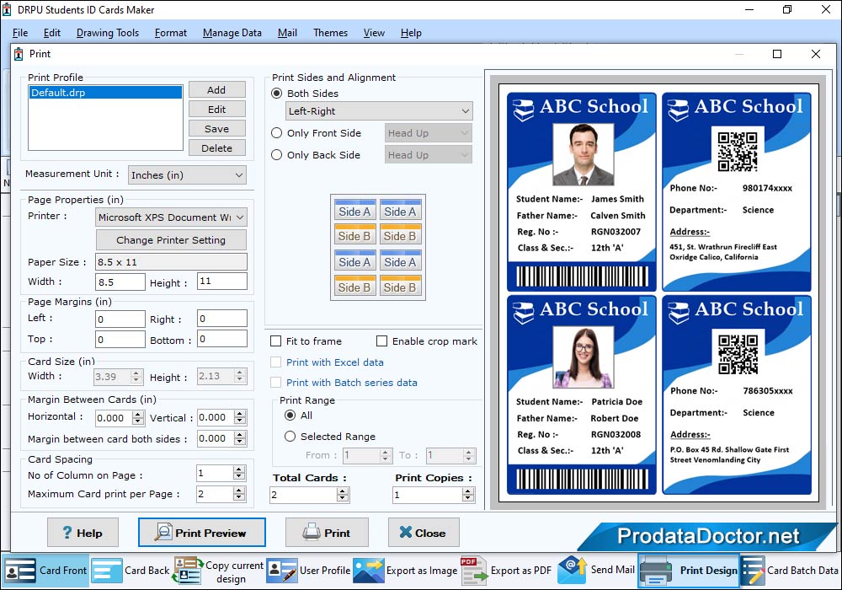Open Head Up dropdown for Back Side
Screen dimensions: 842x590
click(x=429, y=155)
